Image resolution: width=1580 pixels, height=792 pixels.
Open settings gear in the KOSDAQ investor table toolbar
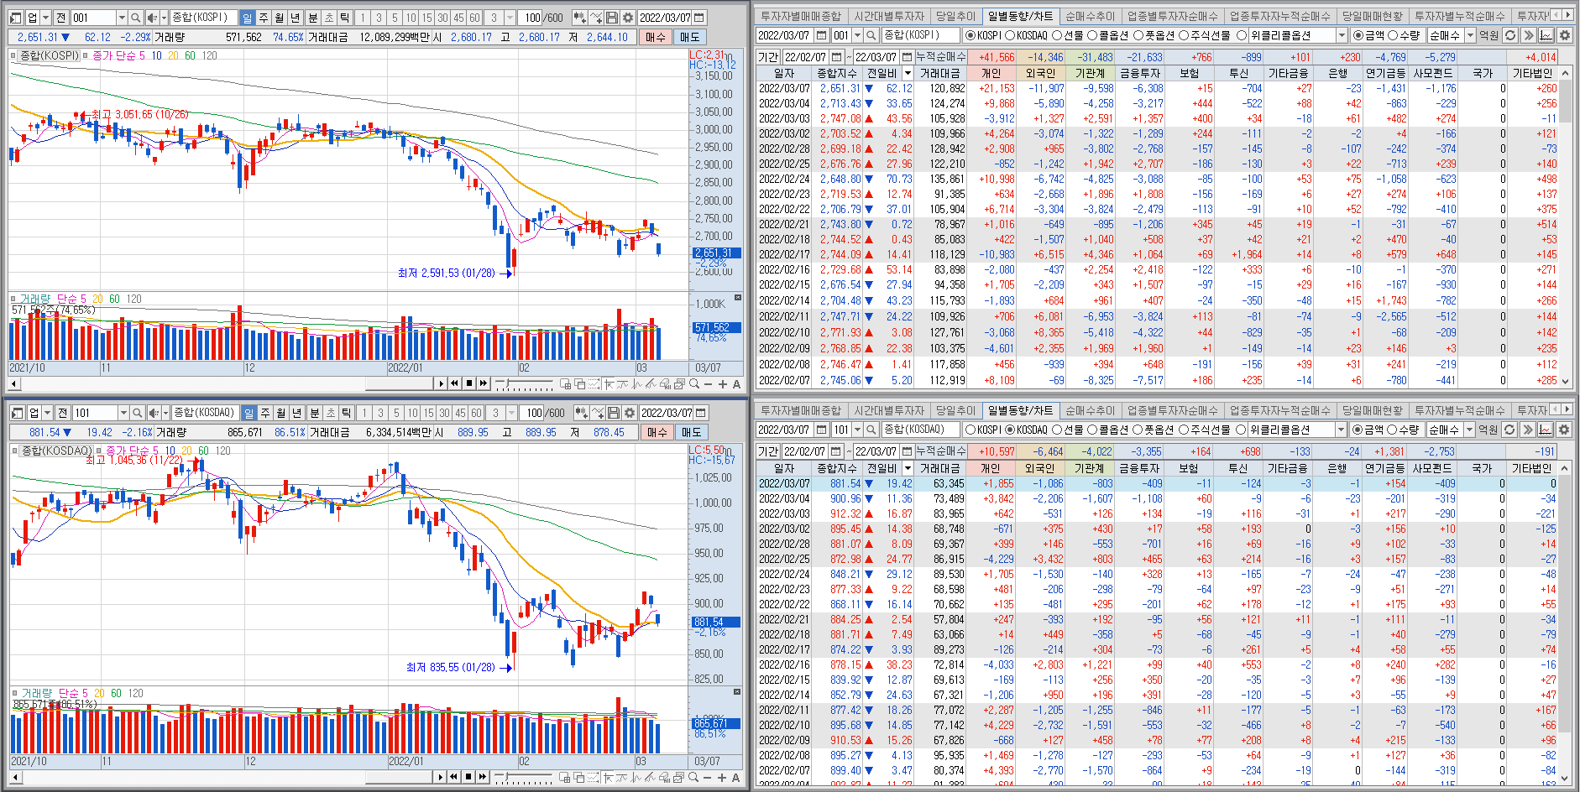(x=1563, y=430)
